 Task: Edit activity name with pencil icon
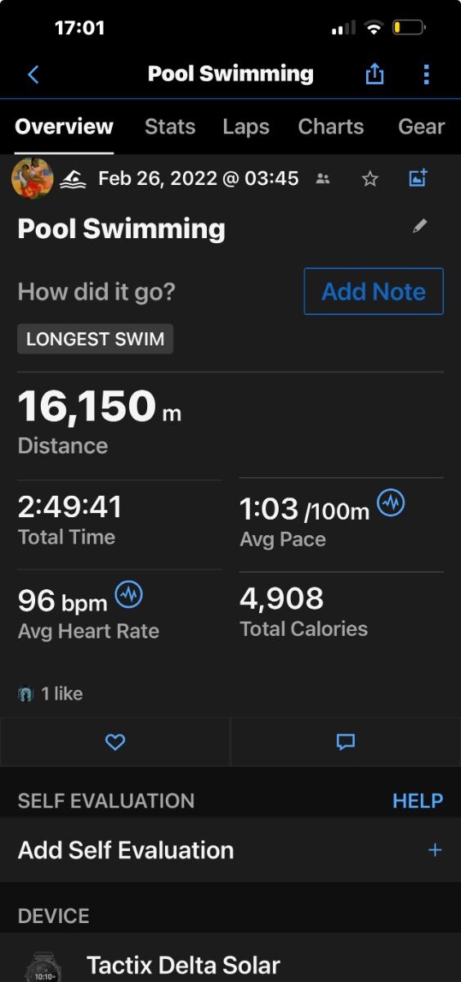[x=420, y=226]
